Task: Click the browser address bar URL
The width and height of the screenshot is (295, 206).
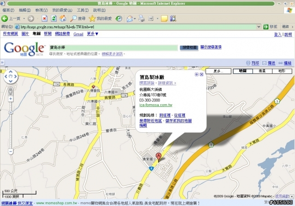Action: pos(57,27)
